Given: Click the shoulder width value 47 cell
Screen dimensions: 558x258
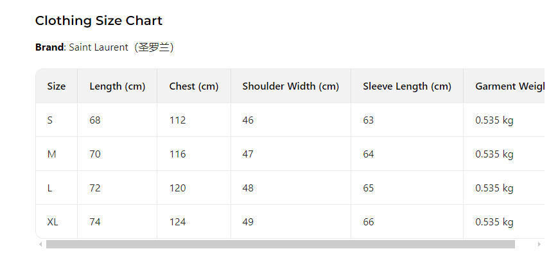Looking at the screenshot, I should tap(248, 154).
